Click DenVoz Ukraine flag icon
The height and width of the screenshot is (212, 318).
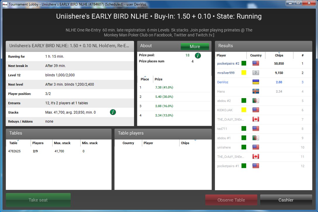(x=256, y=82)
